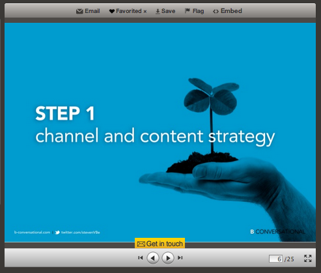
Task: Click the Twitter bird icon on the slide
Action: (57, 233)
